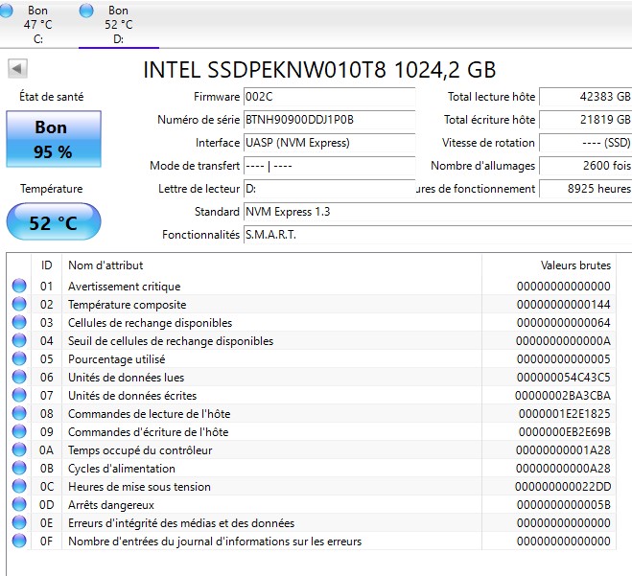Click raw value 00000002BA3CBA

click(x=563, y=396)
